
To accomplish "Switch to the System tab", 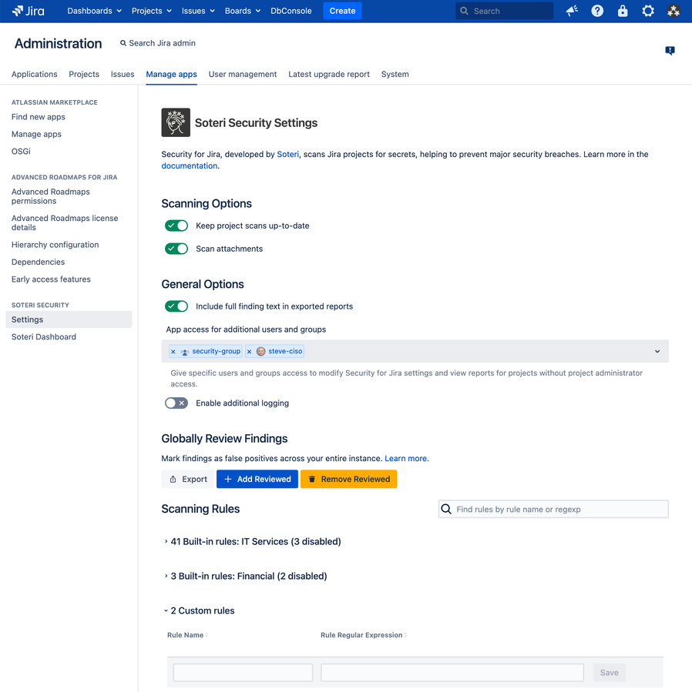I will (395, 74).
